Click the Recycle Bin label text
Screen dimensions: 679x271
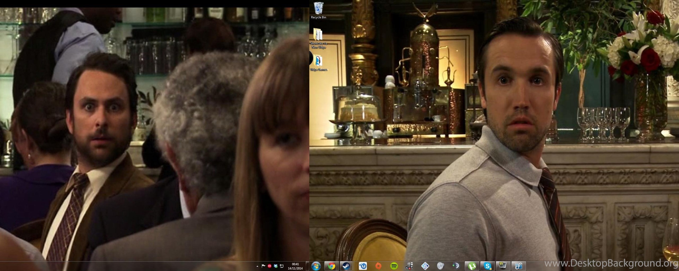[x=318, y=17]
